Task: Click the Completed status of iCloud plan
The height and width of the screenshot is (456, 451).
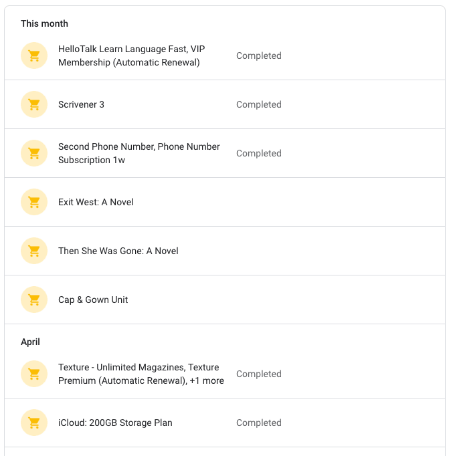Action: [259, 423]
